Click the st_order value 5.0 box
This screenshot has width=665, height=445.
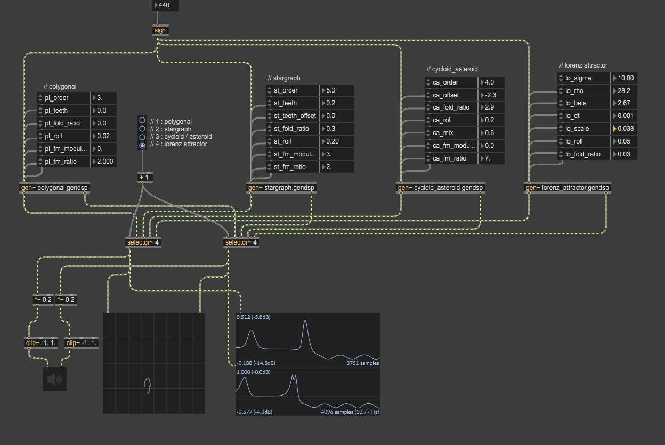coord(337,90)
